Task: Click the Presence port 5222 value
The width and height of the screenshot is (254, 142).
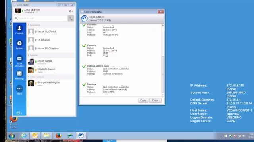Action: pyautogui.click(x=105, y=55)
